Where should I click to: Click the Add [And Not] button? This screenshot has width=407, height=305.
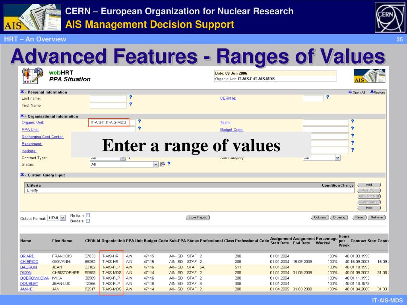(369, 196)
